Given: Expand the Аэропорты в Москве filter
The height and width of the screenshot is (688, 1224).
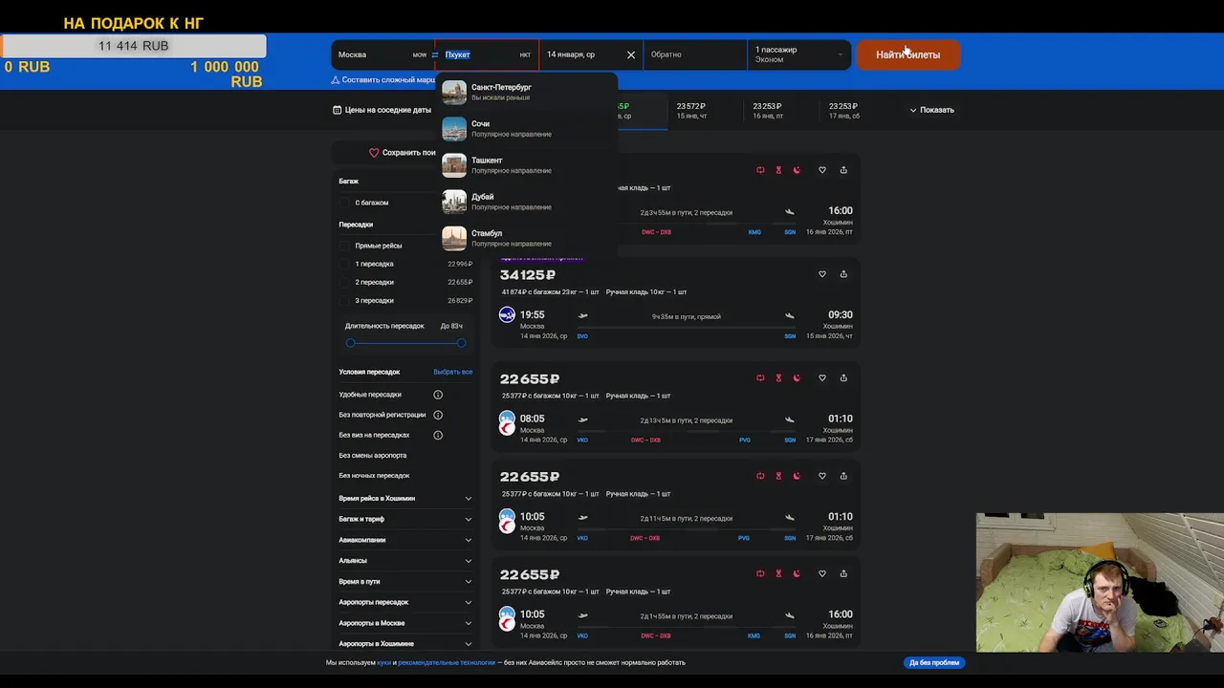Looking at the screenshot, I should [405, 623].
